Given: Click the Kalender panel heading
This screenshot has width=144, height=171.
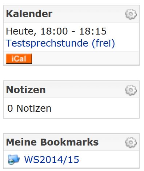Looking at the screenshot, I should (29, 14).
